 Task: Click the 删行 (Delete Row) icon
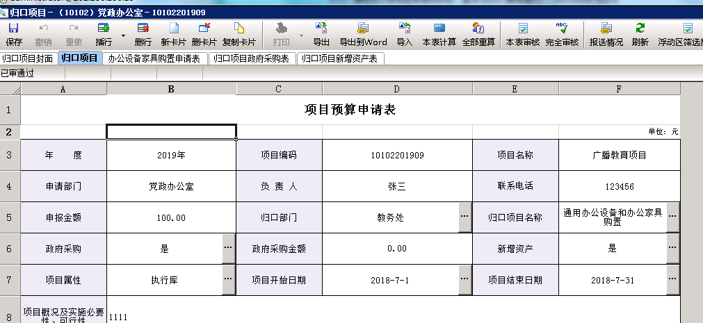click(143, 34)
